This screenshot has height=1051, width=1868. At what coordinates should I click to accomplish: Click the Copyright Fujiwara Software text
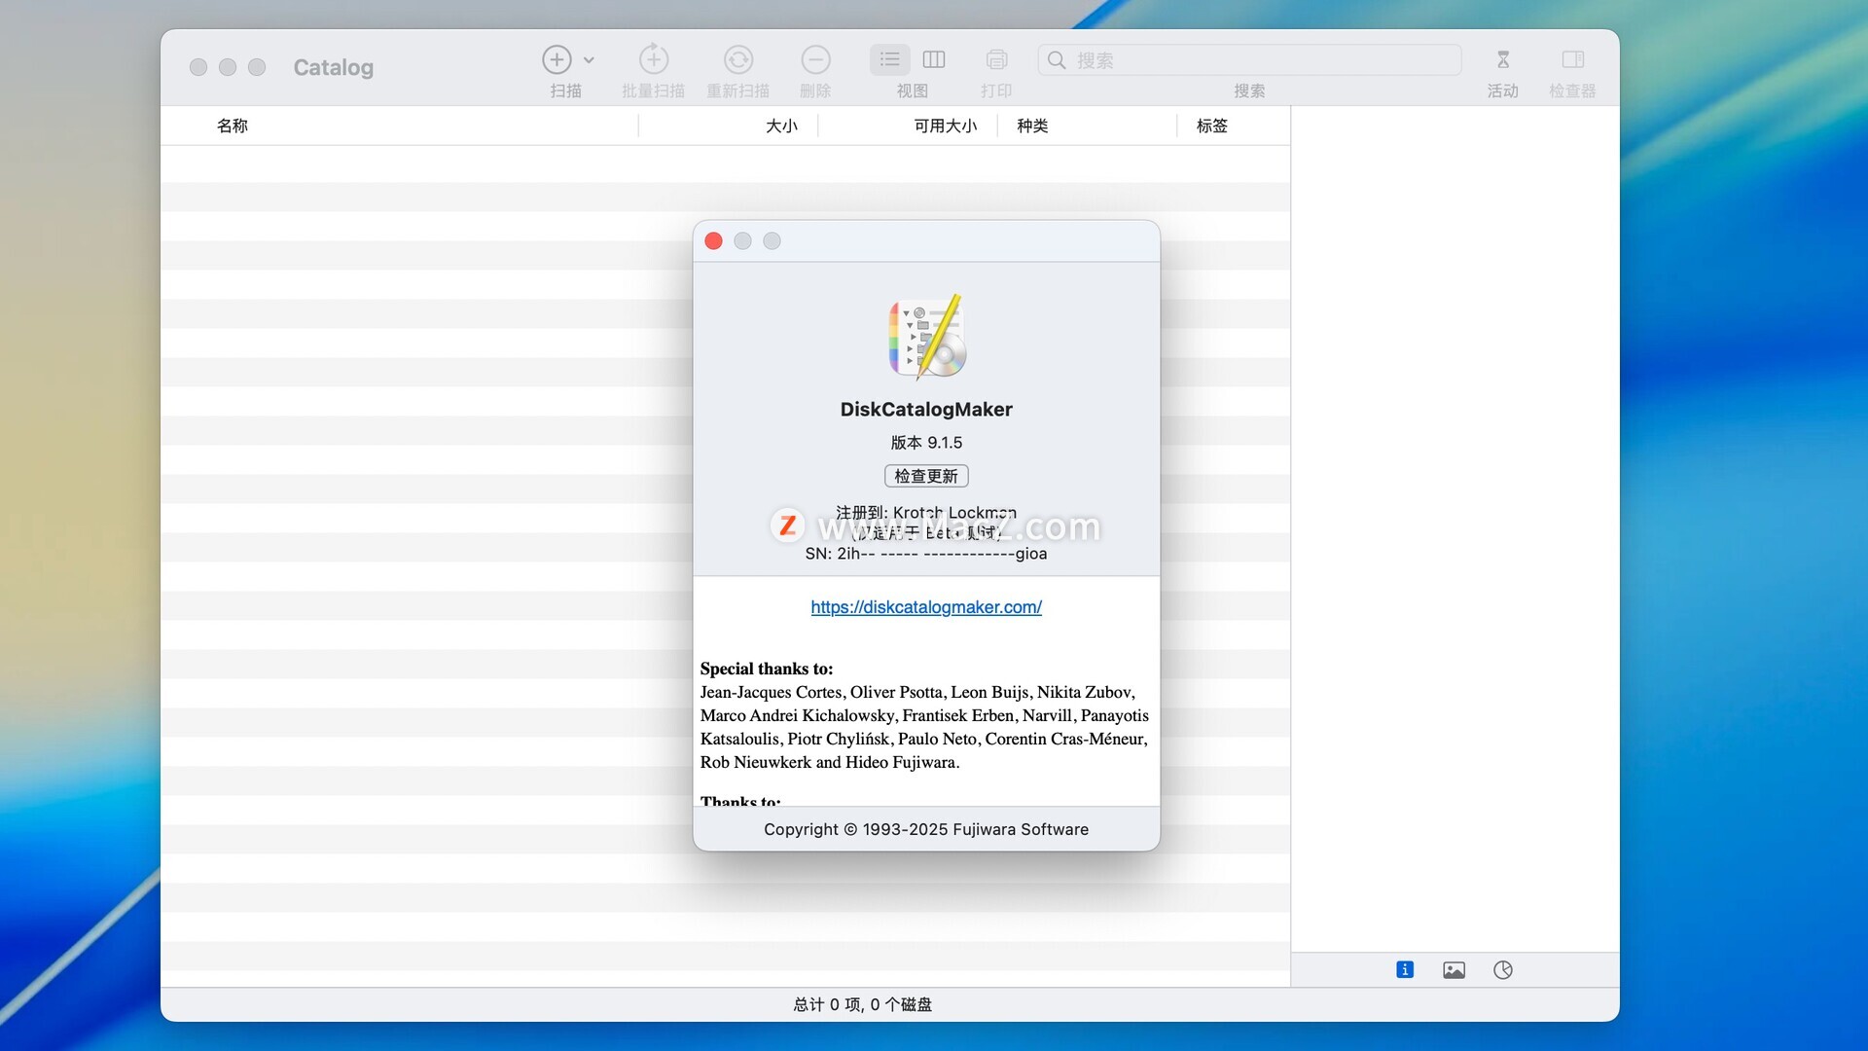(926, 829)
